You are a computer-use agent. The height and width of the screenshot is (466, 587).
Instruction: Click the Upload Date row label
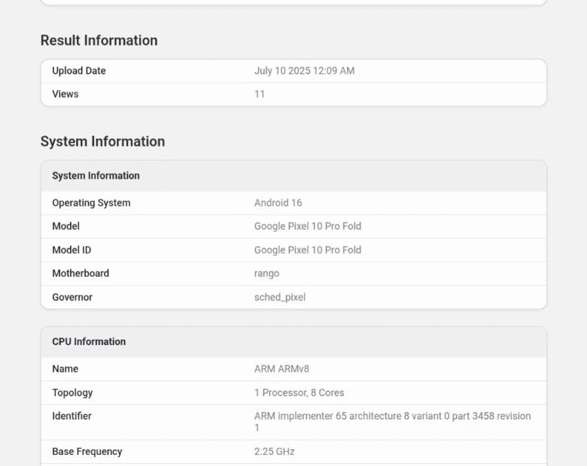click(79, 71)
